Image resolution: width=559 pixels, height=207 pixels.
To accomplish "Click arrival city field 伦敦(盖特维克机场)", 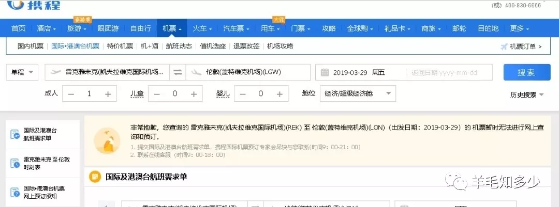I will (248, 72).
